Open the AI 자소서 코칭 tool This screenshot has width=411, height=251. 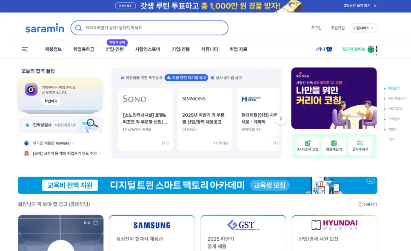pyautogui.click(x=308, y=146)
